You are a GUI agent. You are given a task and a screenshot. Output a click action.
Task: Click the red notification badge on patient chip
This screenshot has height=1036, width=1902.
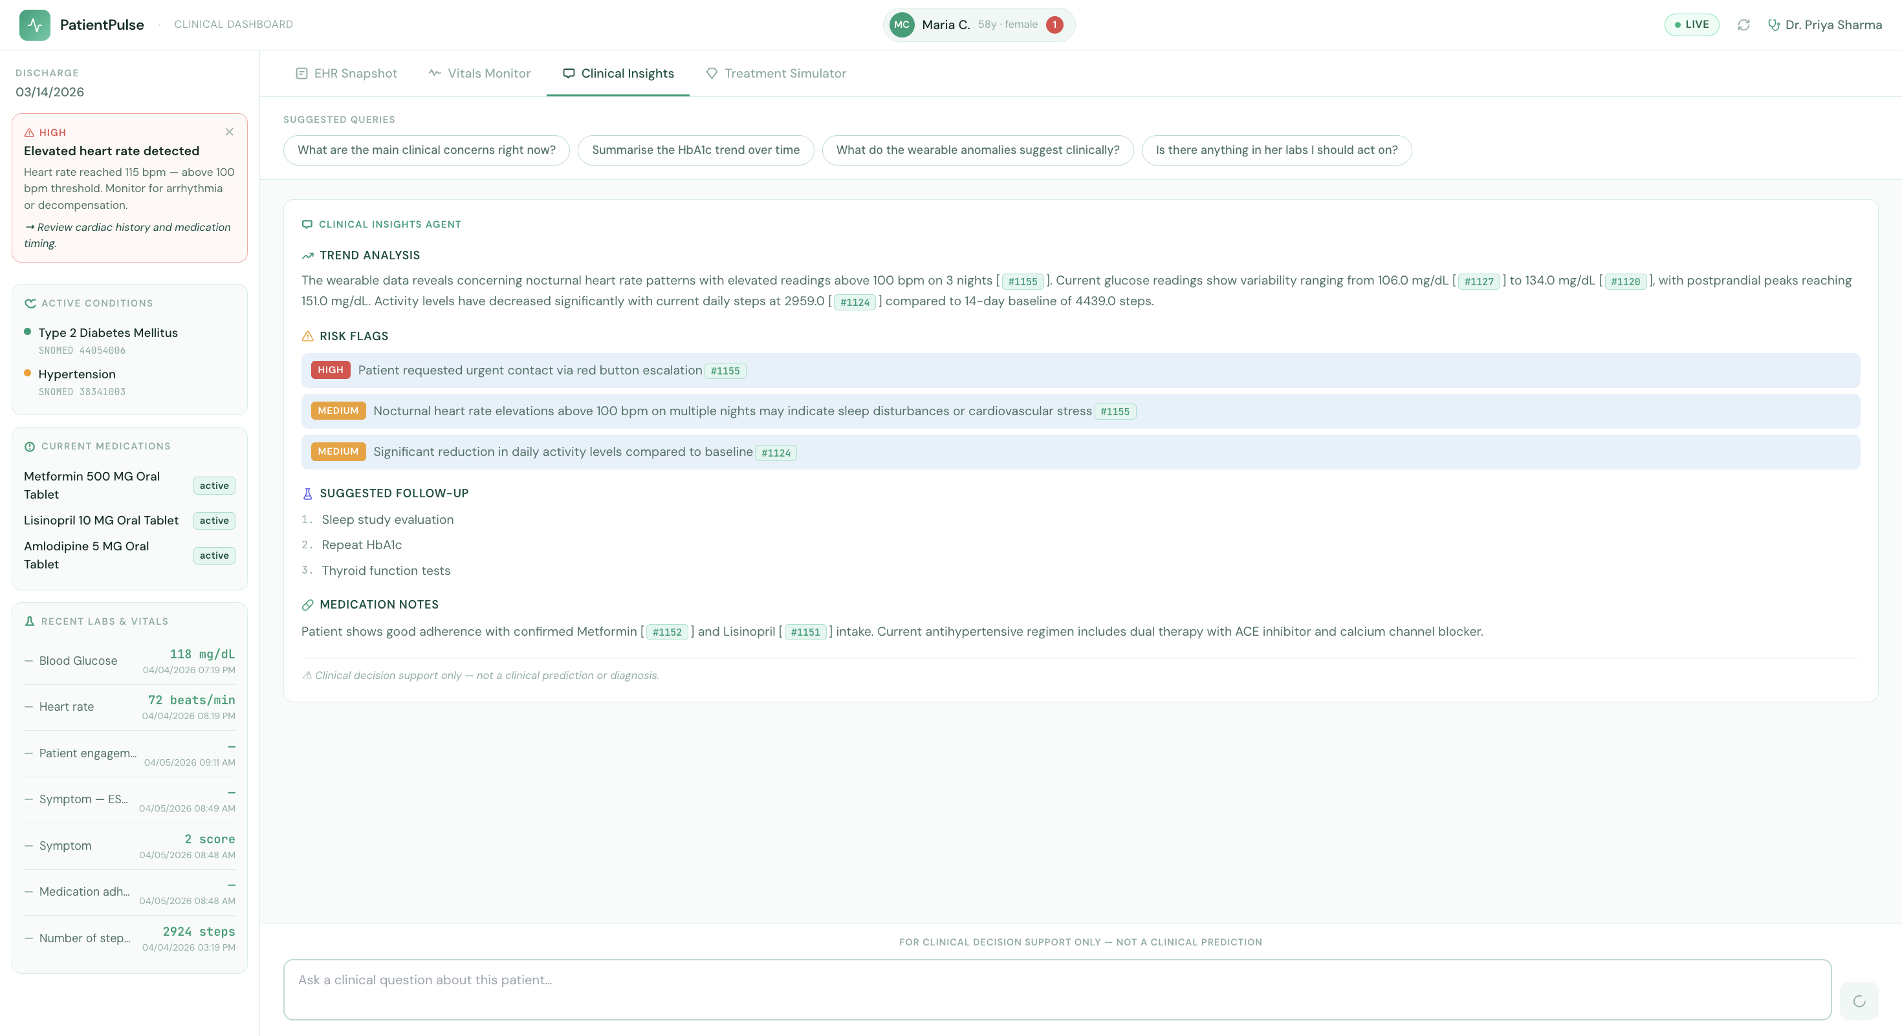1055,25
